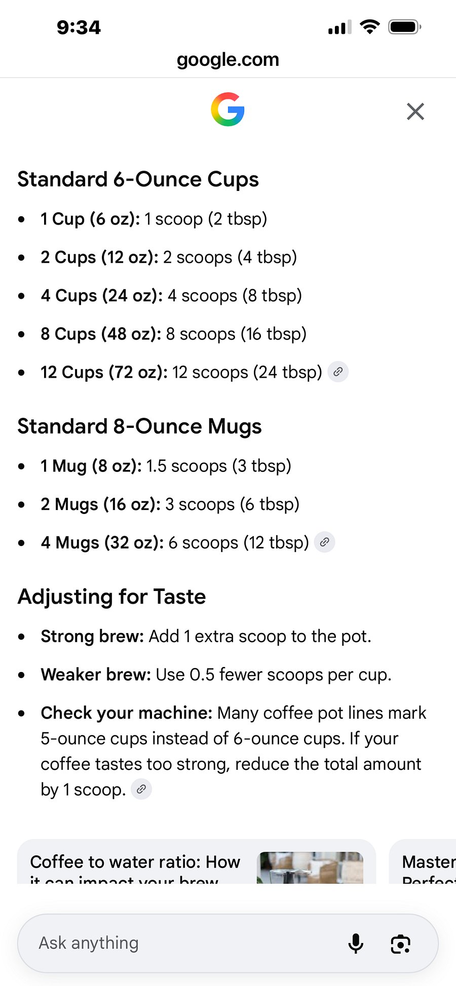Tap the 'Check your machine' tip text
The width and height of the screenshot is (456, 986).
coord(233,751)
